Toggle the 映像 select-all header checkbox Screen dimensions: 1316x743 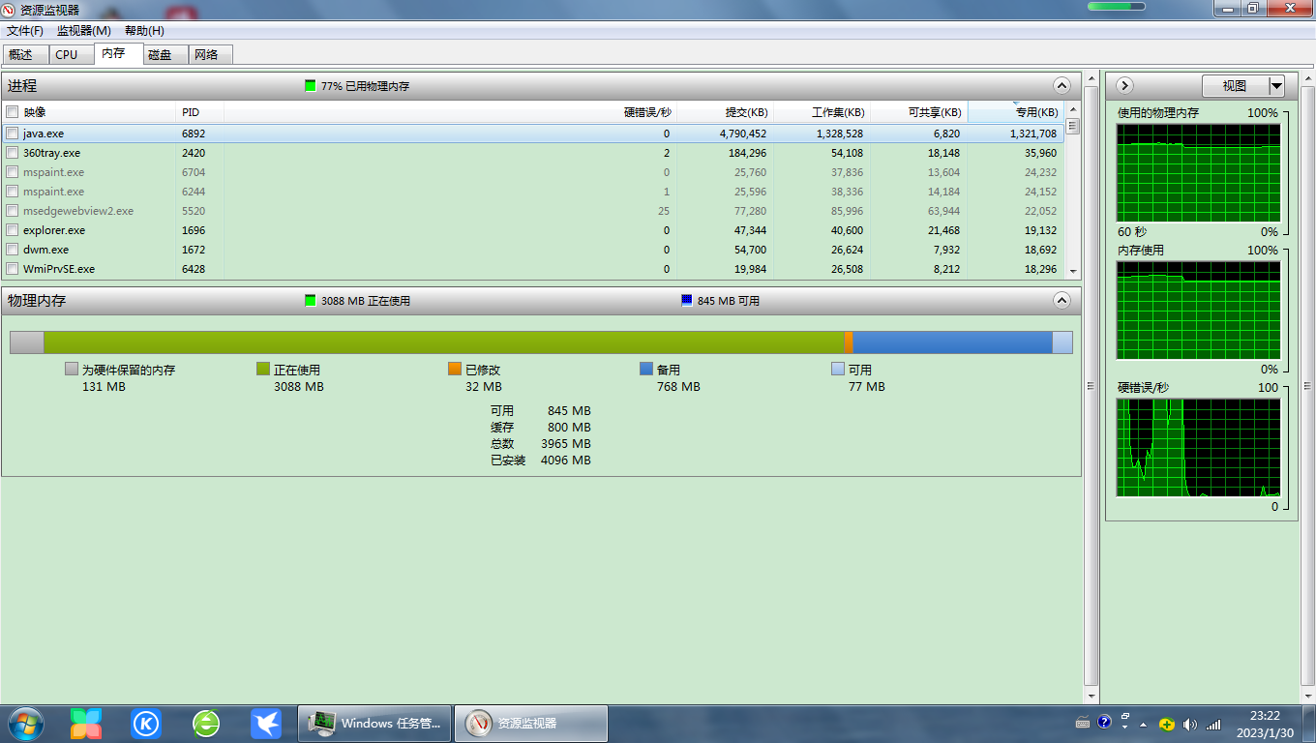[x=13, y=112]
